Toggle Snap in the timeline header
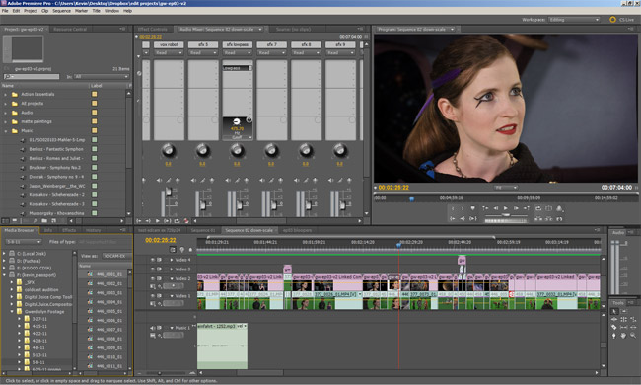641x385 pixels. click(x=173, y=249)
